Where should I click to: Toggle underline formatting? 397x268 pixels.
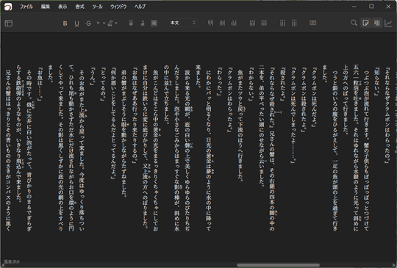pyautogui.click(x=76, y=23)
